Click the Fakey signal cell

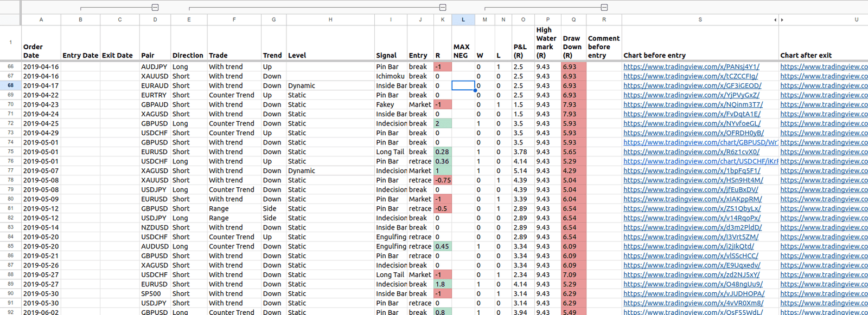(x=385, y=104)
